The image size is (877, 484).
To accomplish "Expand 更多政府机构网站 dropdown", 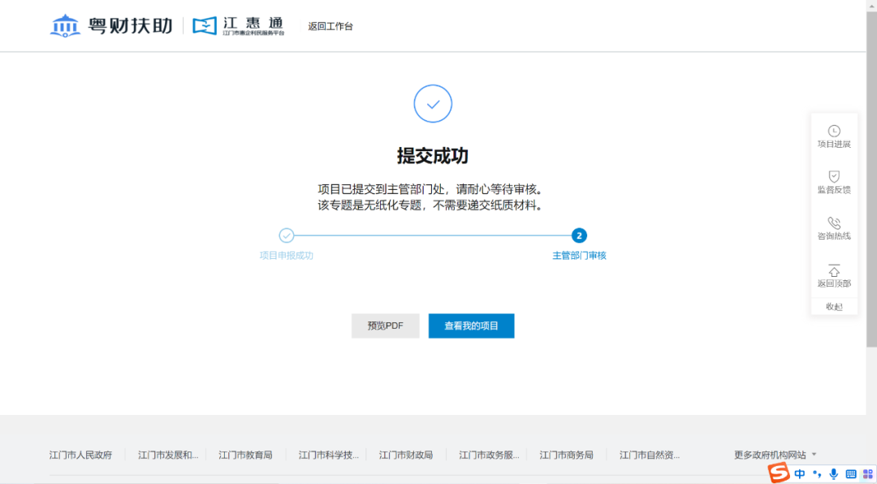I will click(x=775, y=455).
